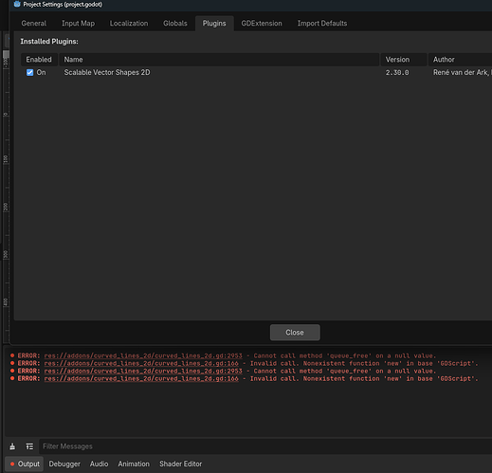This screenshot has width=492, height=473.
Task: Click the Close button in Project Settings
Action: [x=295, y=333]
